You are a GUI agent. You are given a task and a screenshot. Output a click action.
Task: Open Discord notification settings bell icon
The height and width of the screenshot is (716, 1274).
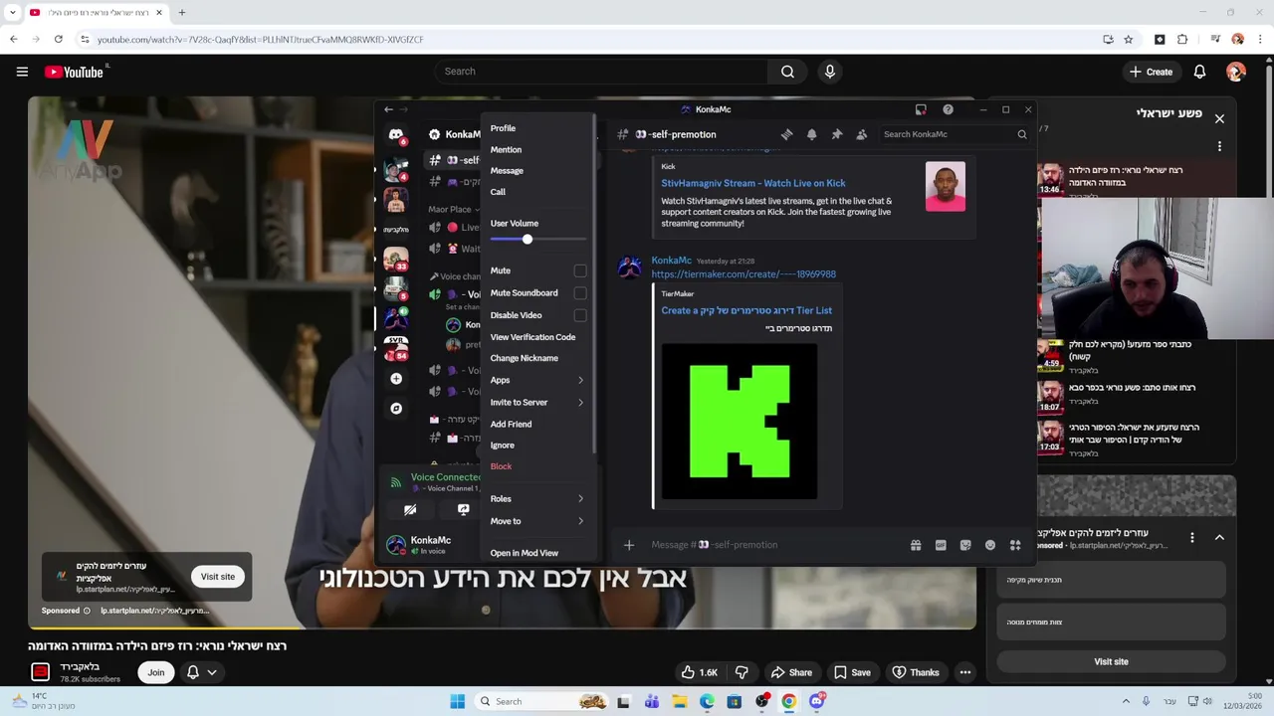click(x=811, y=134)
